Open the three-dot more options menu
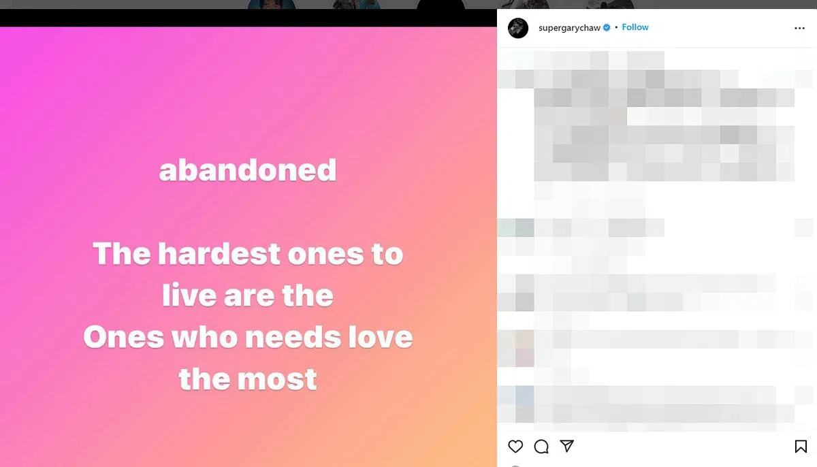Viewport: 817px width, 467px height. point(799,29)
